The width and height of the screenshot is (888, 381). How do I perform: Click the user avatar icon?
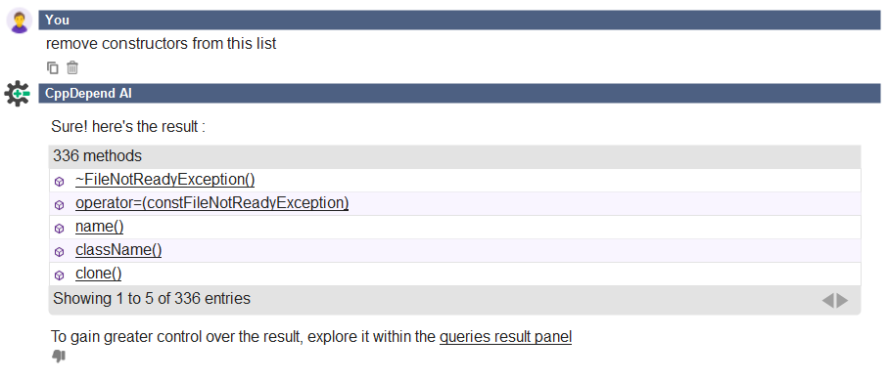20,21
